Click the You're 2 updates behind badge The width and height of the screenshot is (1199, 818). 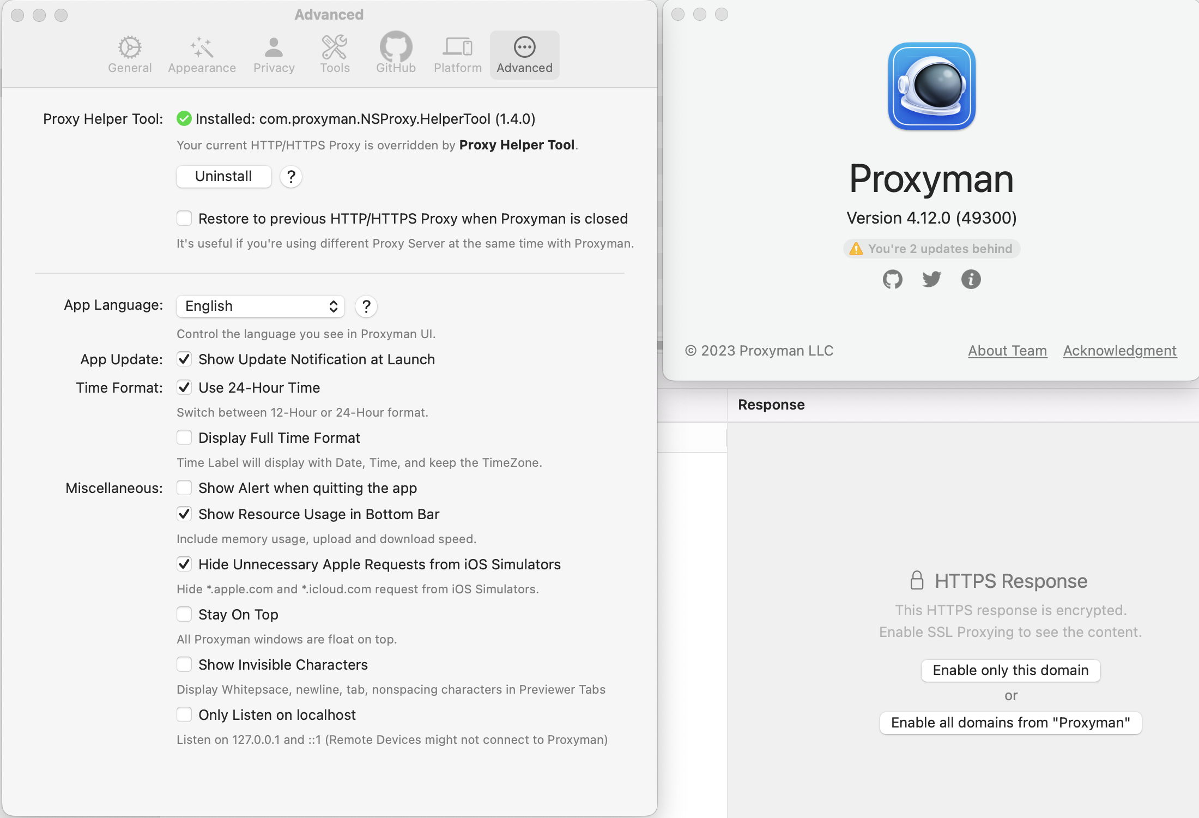[x=931, y=248]
